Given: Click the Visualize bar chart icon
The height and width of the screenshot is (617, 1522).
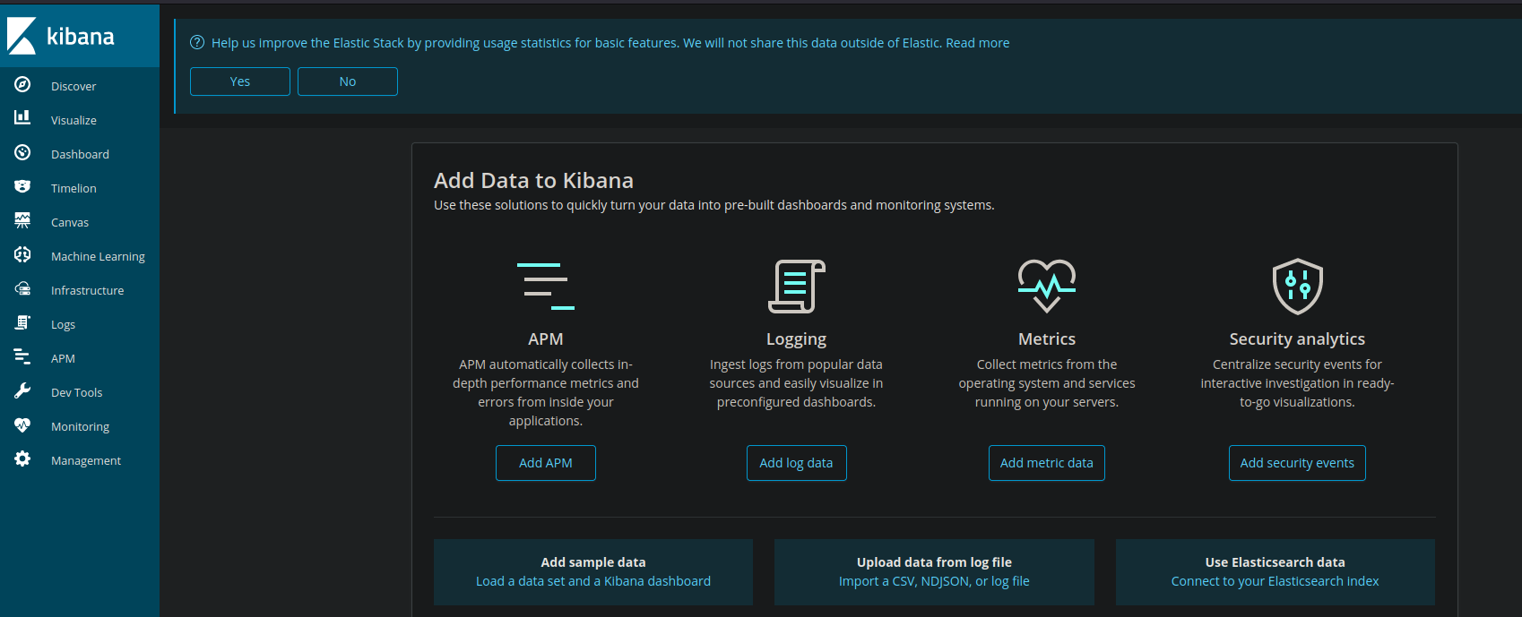Looking at the screenshot, I should 22,118.
